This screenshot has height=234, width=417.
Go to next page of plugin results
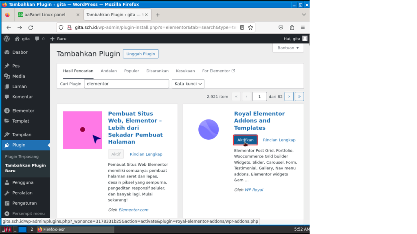click(289, 96)
